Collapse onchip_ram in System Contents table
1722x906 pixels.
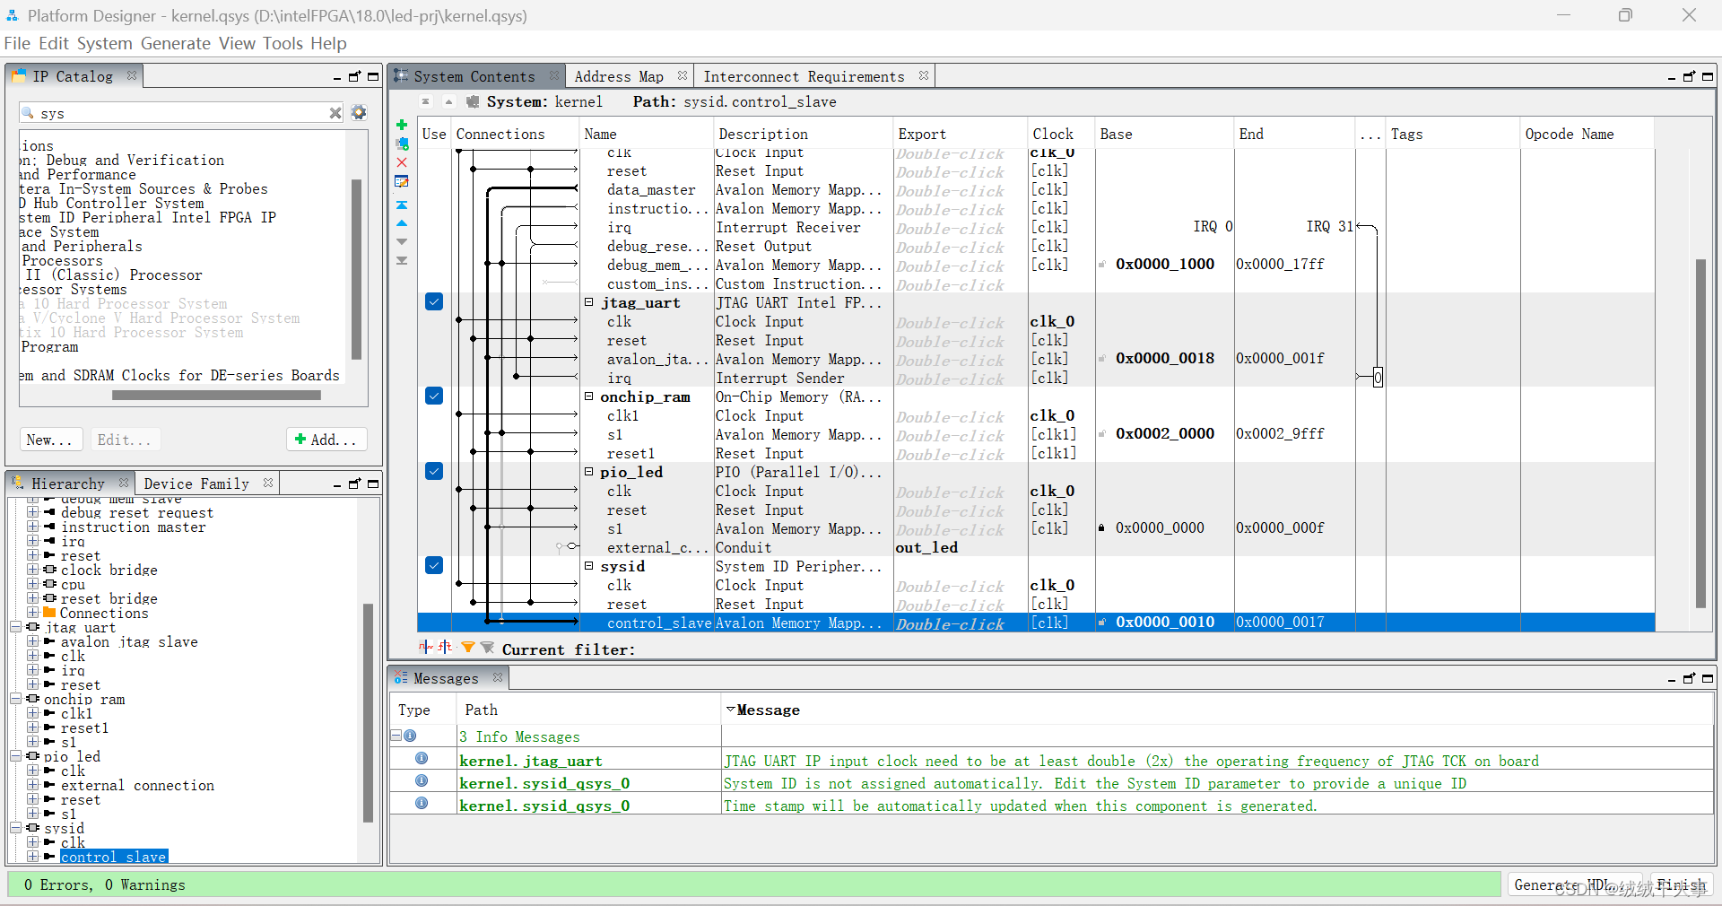coord(589,396)
